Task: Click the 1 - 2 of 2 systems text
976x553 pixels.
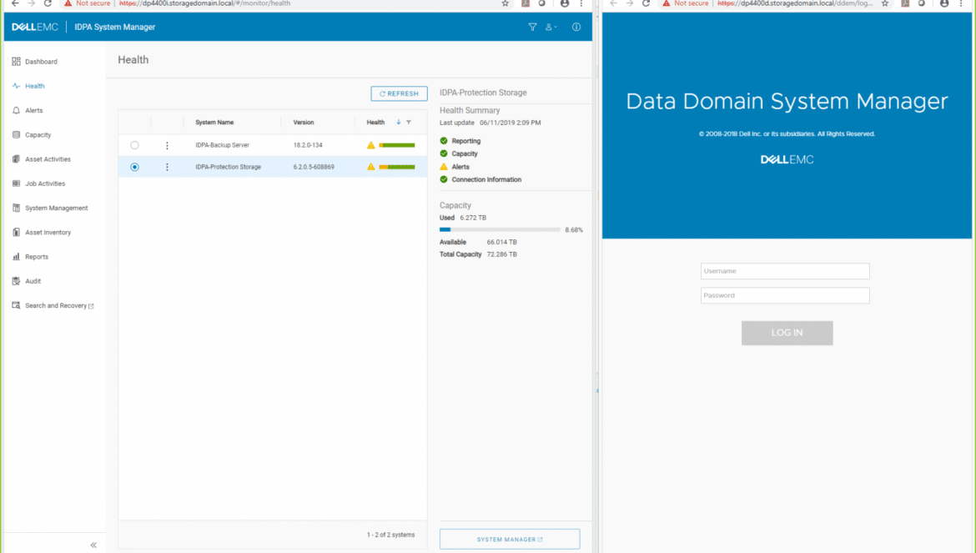Action: 391,535
